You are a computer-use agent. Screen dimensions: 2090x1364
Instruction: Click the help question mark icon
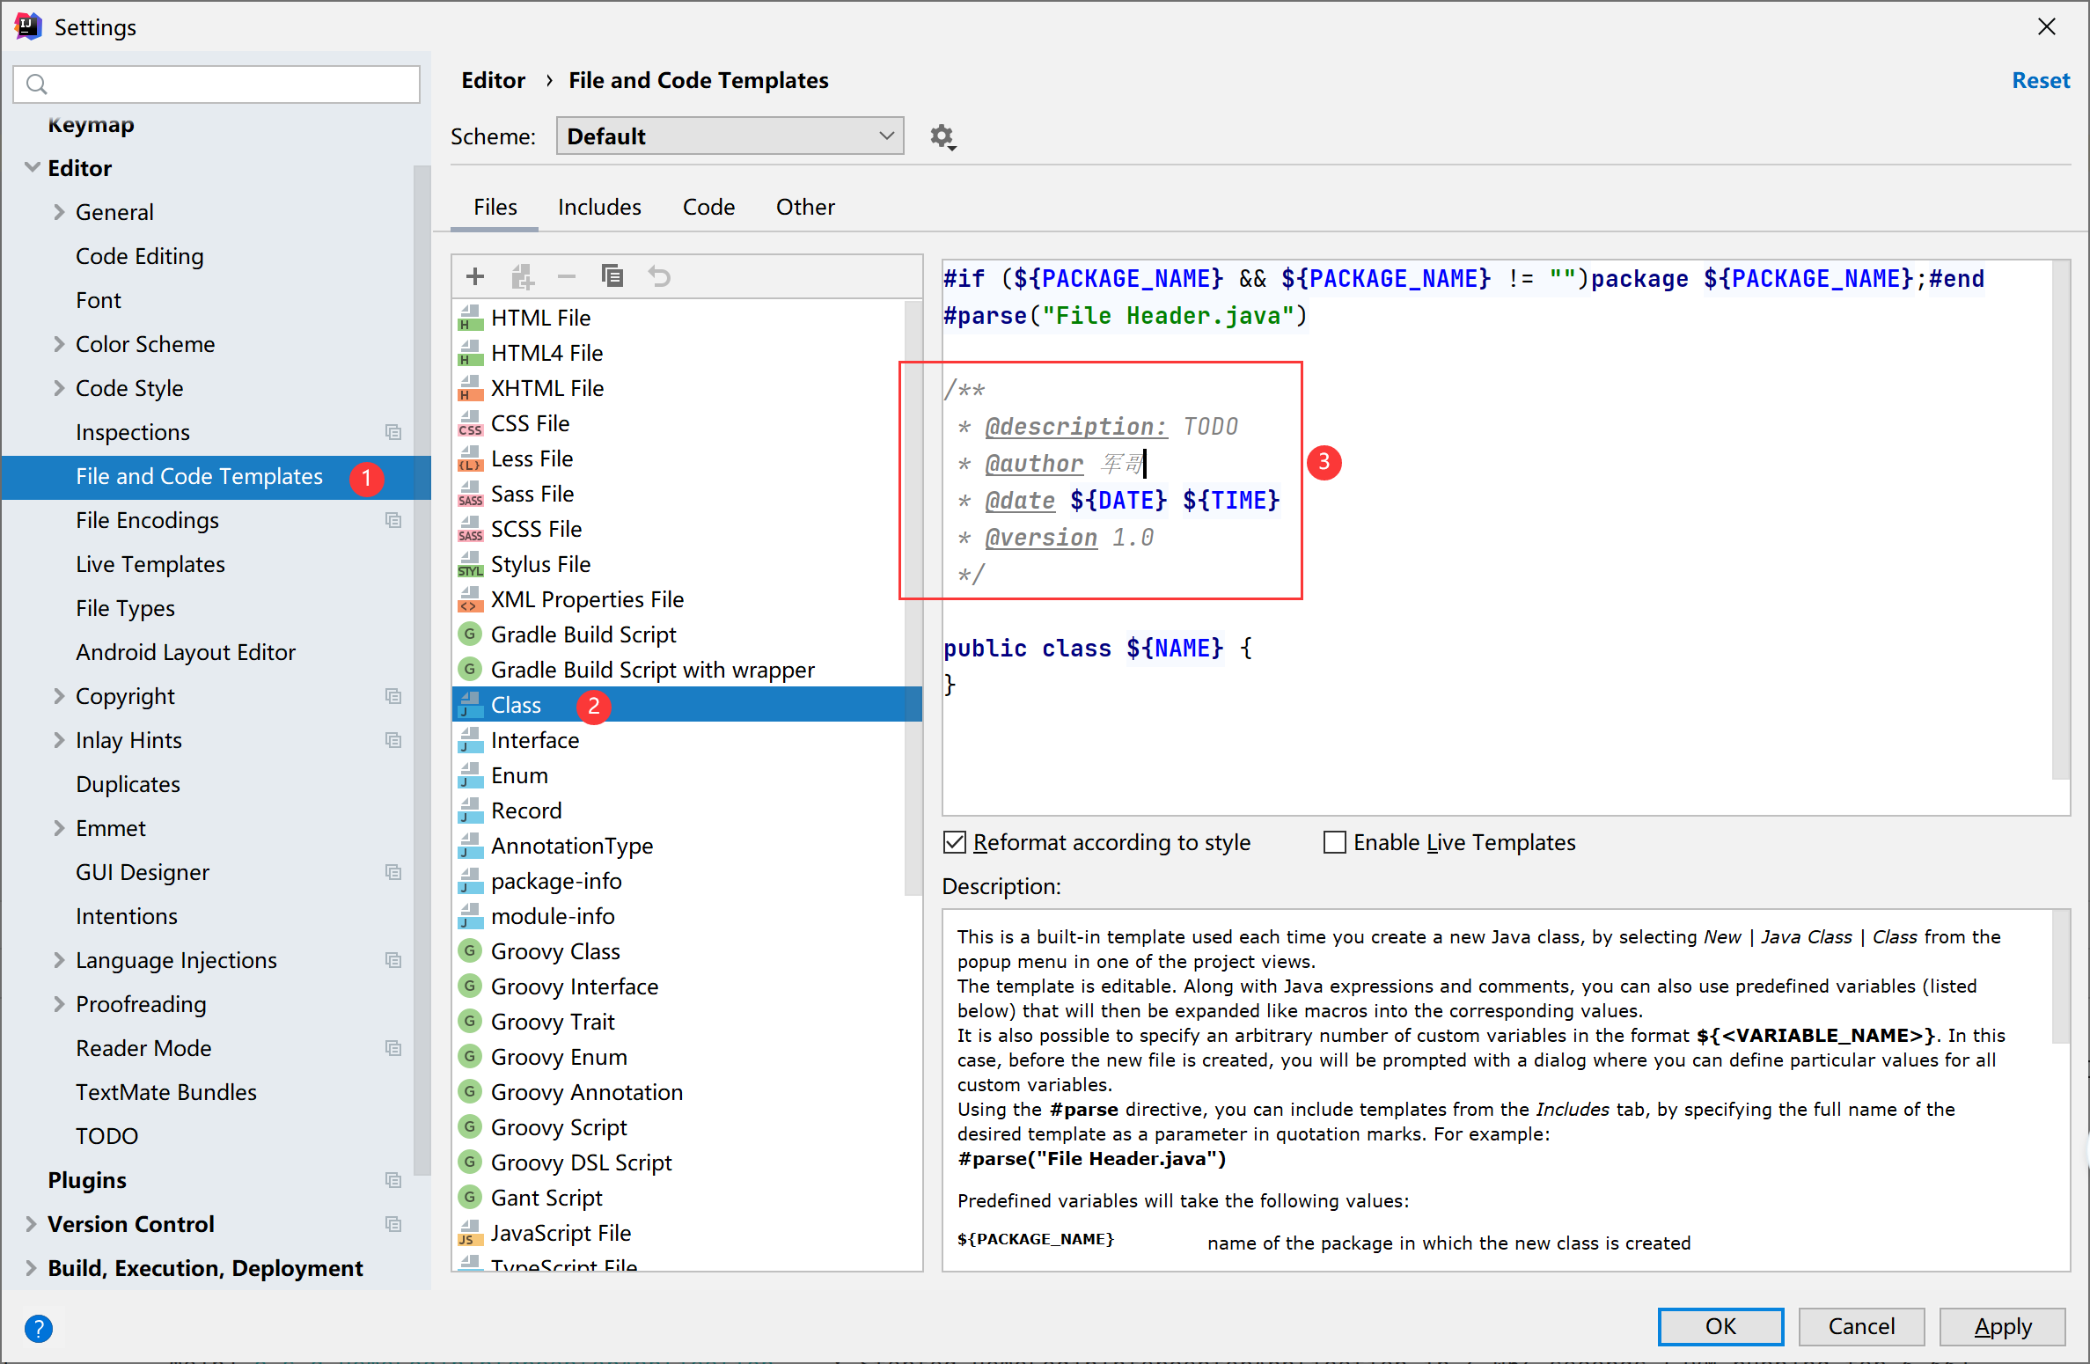coord(39,1328)
